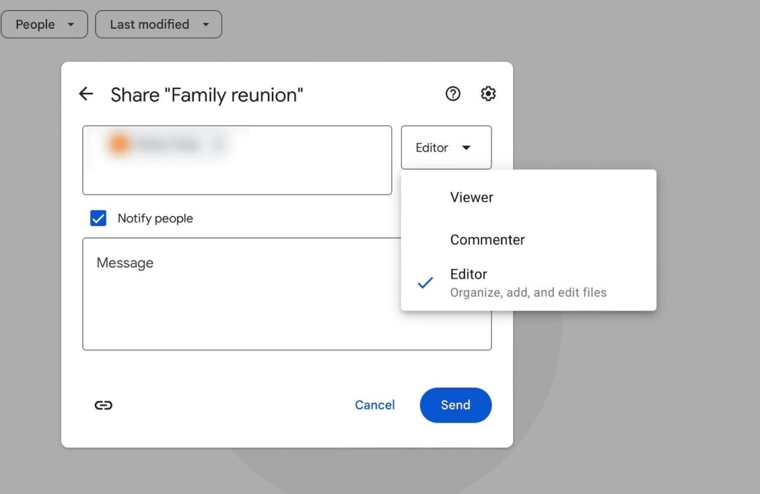Remove the blurred recipient chip

pos(219,144)
